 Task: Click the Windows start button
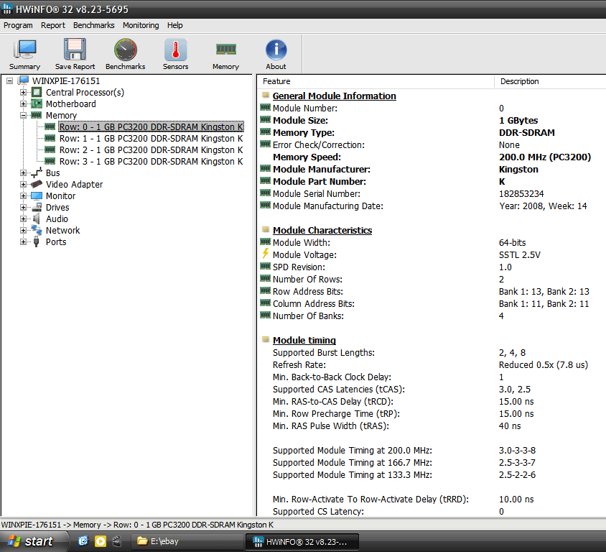30,541
